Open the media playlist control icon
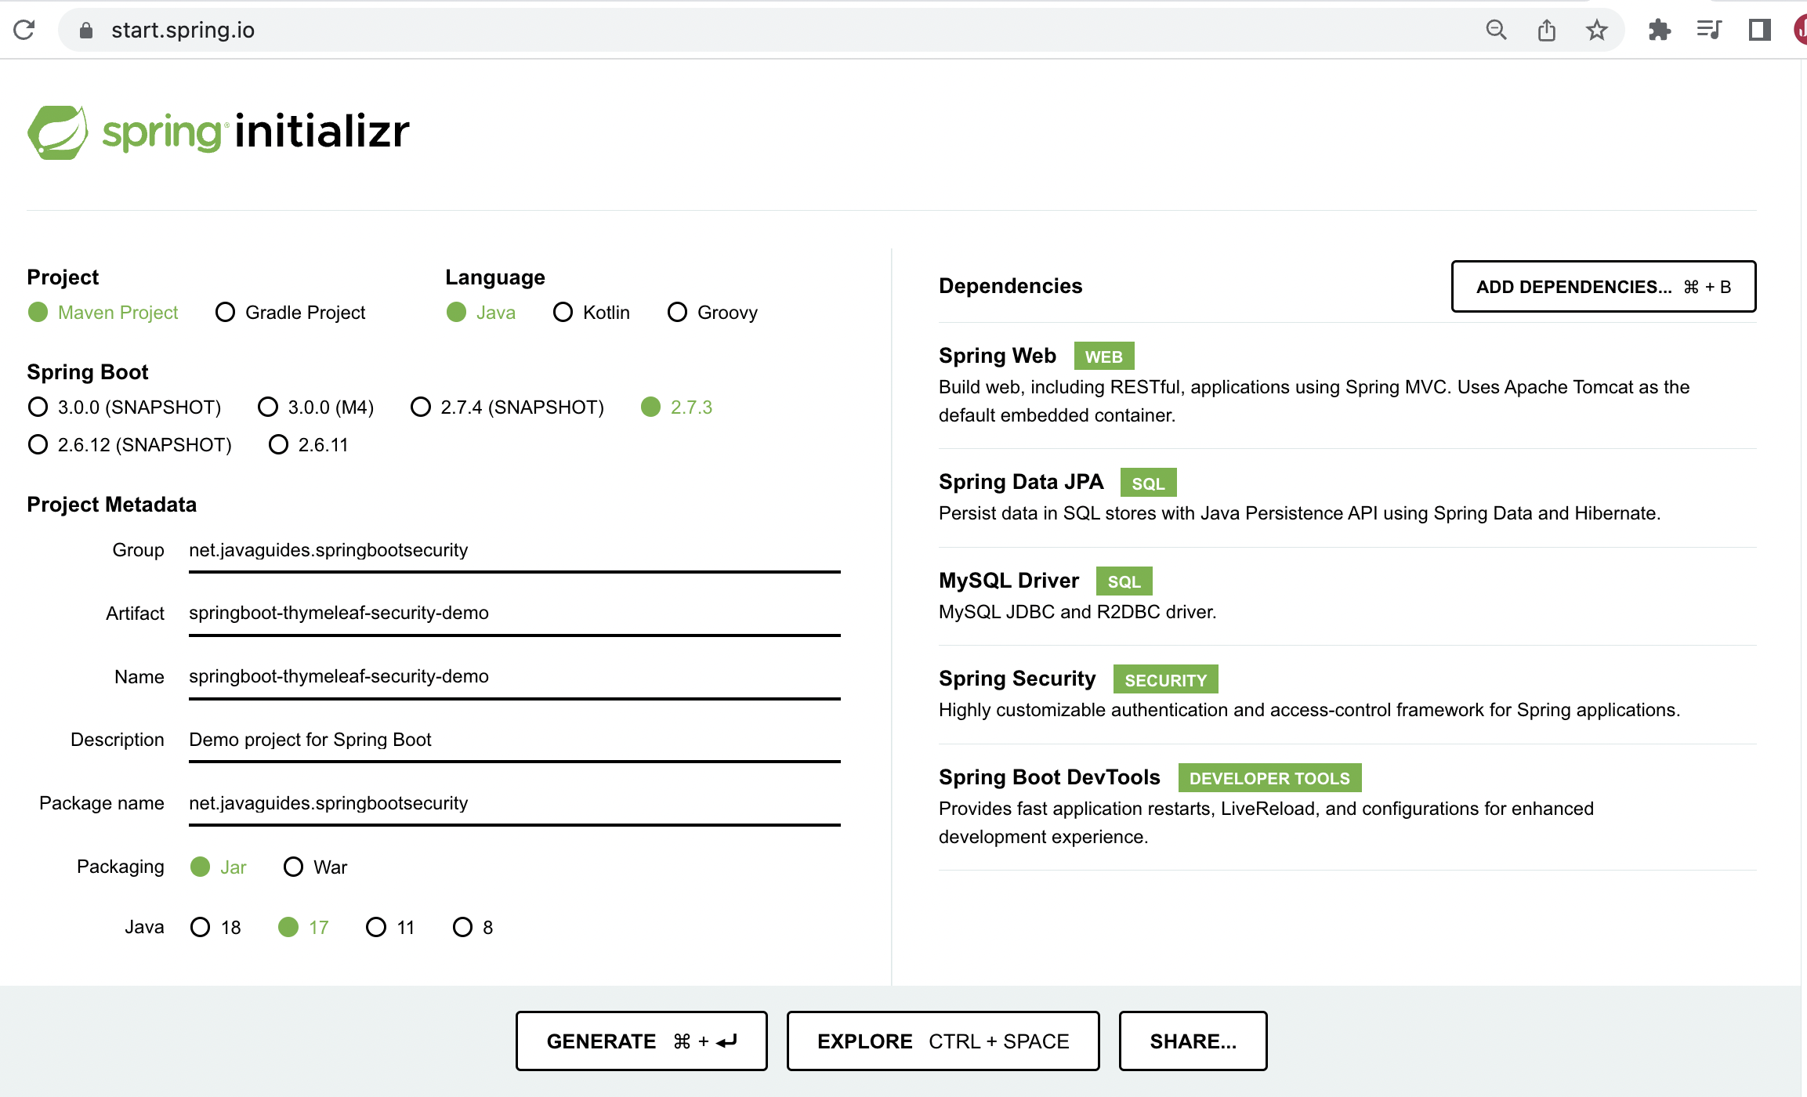This screenshot has width=1807, height=1097. (1709, 30)
